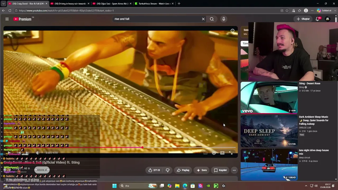Mute the video with the volume icon

38,153
